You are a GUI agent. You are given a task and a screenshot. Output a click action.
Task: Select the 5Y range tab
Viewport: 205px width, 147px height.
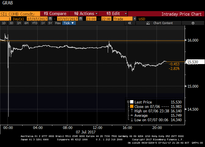click(50, 23)
